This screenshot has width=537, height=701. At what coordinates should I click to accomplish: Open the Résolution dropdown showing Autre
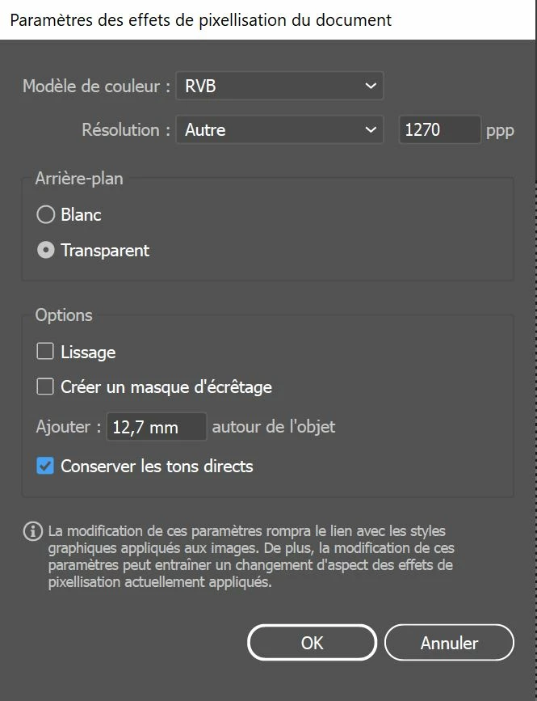[279, 129]
